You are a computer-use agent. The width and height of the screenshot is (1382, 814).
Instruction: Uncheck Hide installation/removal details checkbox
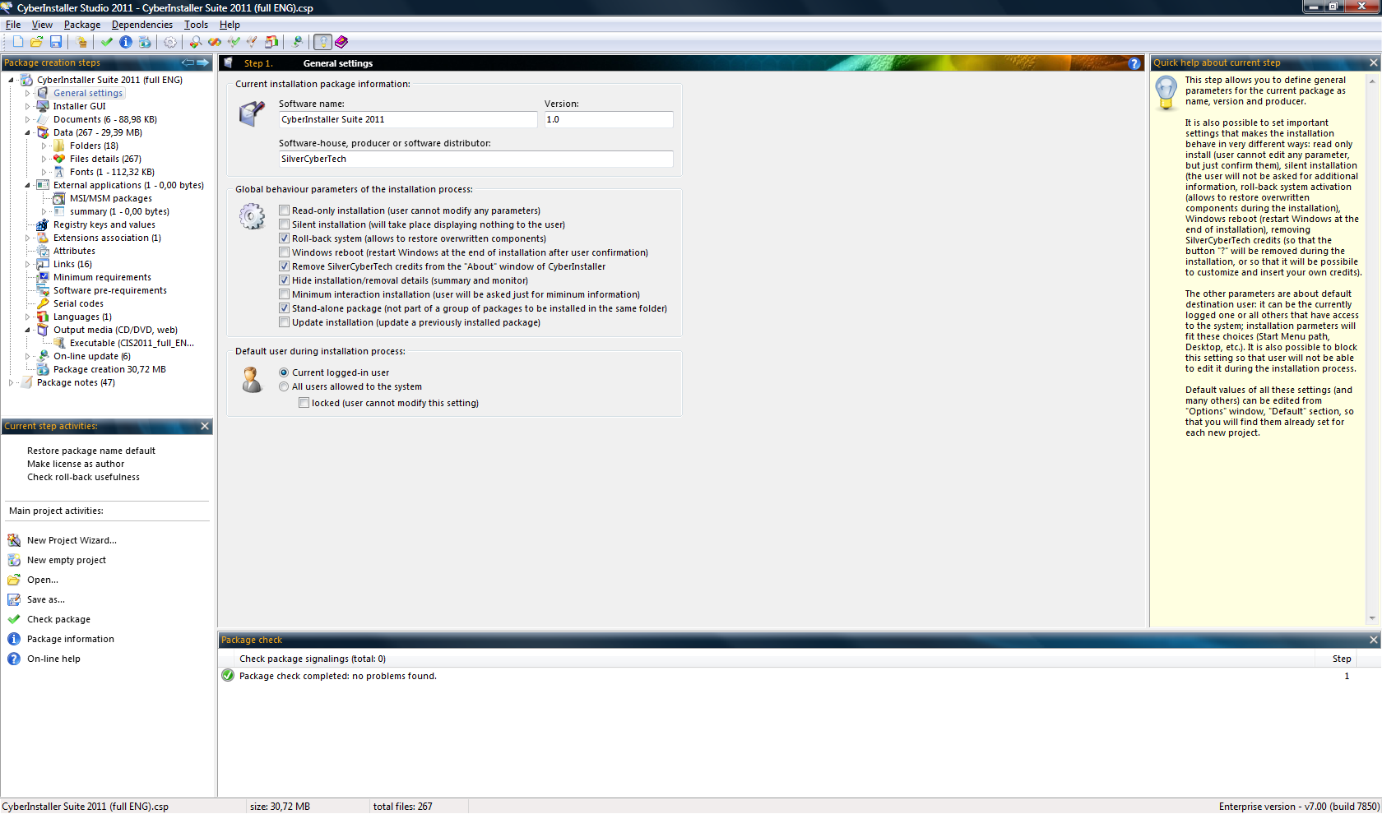pyautogui.click(x=284, y=280)
